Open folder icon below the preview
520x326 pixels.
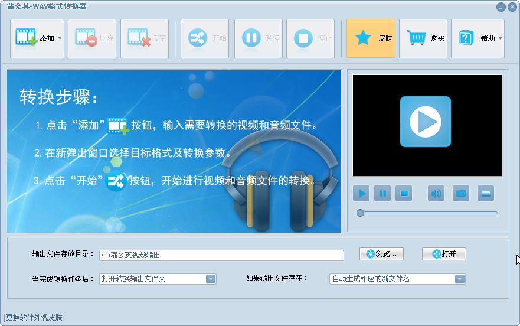(x=486, y=193)
